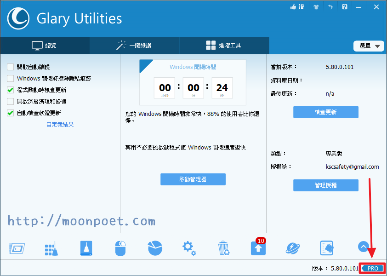Collapse the bottom toolbar with the chevron
The height and width of the screenshot is (276, 387).
(x=364, y=247)
